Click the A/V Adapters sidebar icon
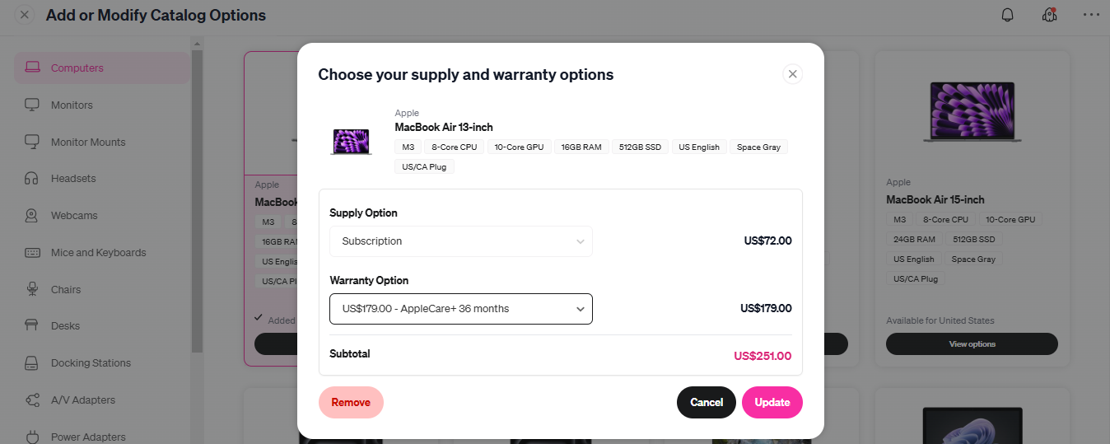The width and height of the screenshot is (1110, 444). pos(32,400)
